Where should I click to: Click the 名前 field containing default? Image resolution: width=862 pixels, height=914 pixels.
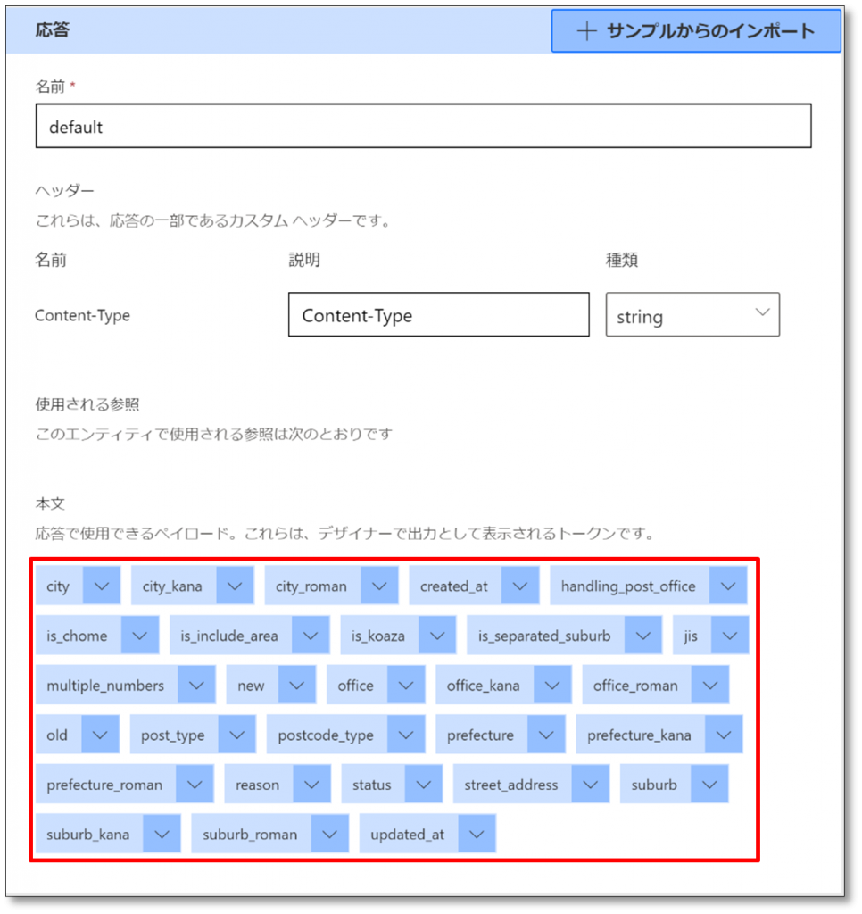click(423, 126)
